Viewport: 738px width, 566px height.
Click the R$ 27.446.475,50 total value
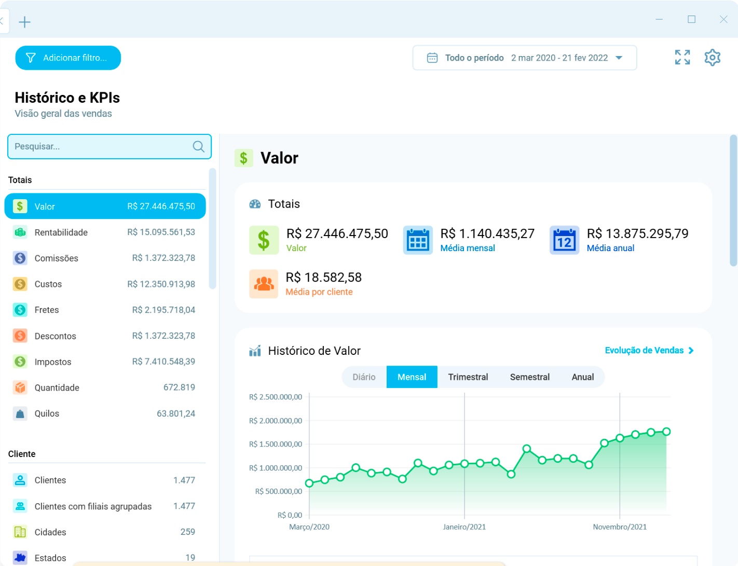[337, 233]
